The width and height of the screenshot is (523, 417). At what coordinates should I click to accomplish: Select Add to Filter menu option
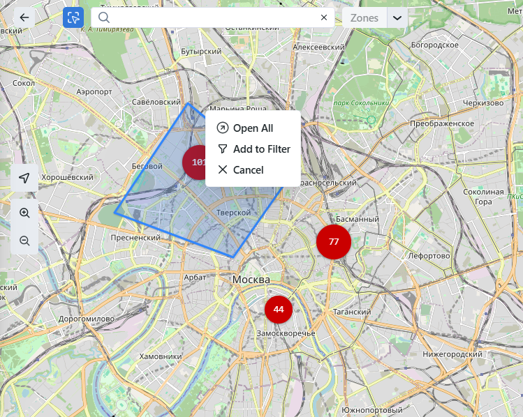click(x=261, y=149)
